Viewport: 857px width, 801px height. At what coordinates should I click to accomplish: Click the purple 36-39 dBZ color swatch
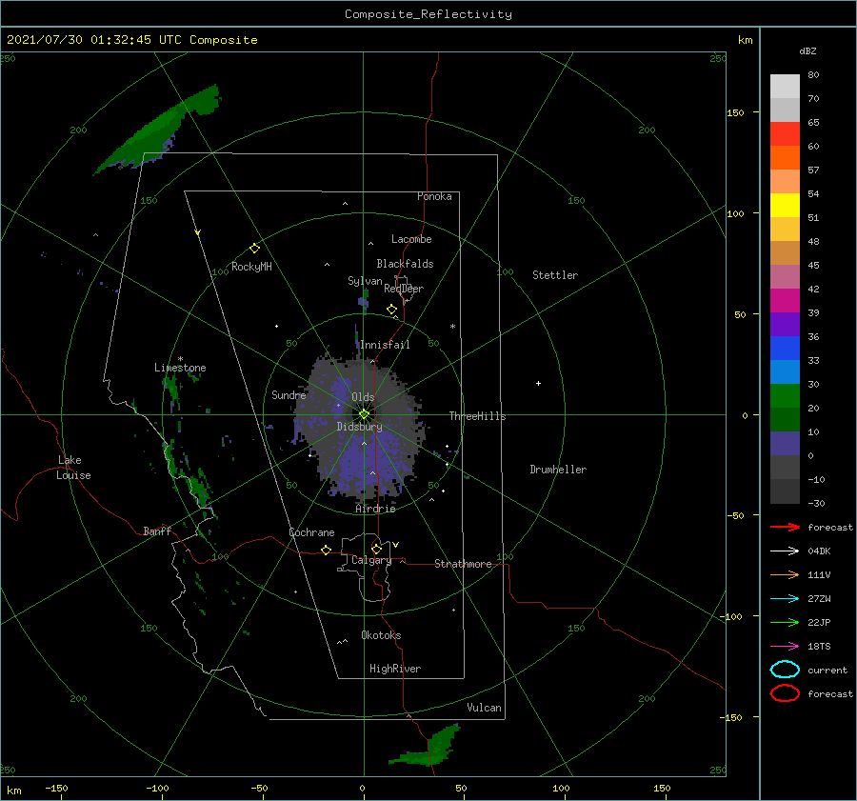coord(785,325)
